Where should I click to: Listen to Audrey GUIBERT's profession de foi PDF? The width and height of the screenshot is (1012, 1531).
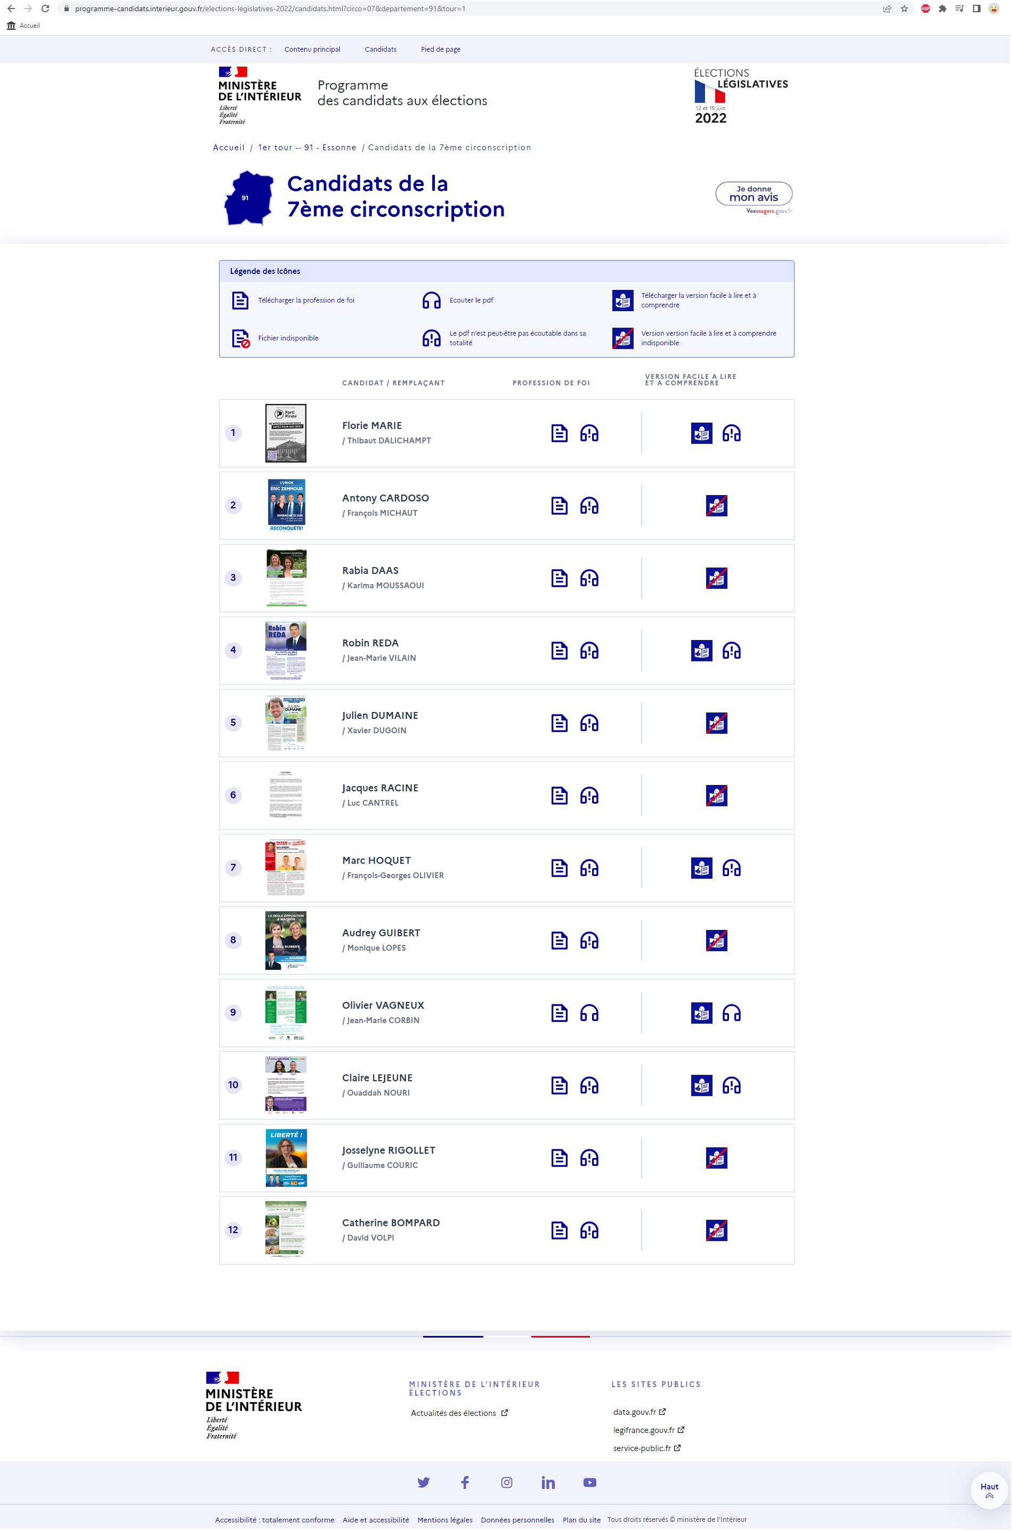pyautogui.click(x=589, y=941)
